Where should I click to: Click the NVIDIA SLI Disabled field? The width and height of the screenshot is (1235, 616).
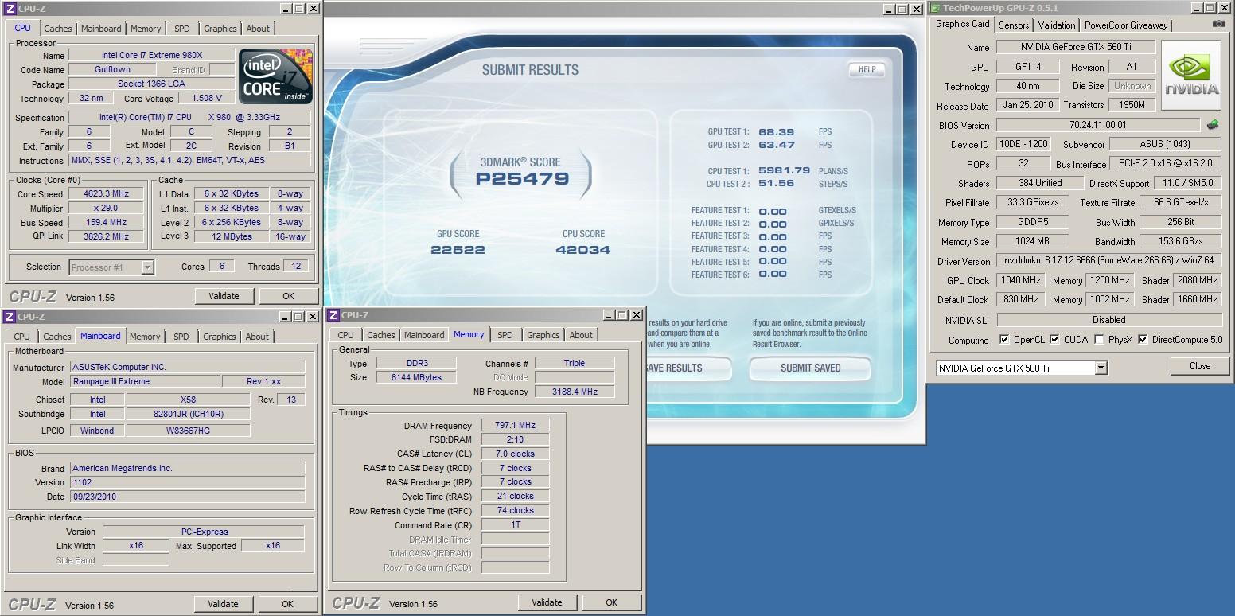pos(1108,319)
